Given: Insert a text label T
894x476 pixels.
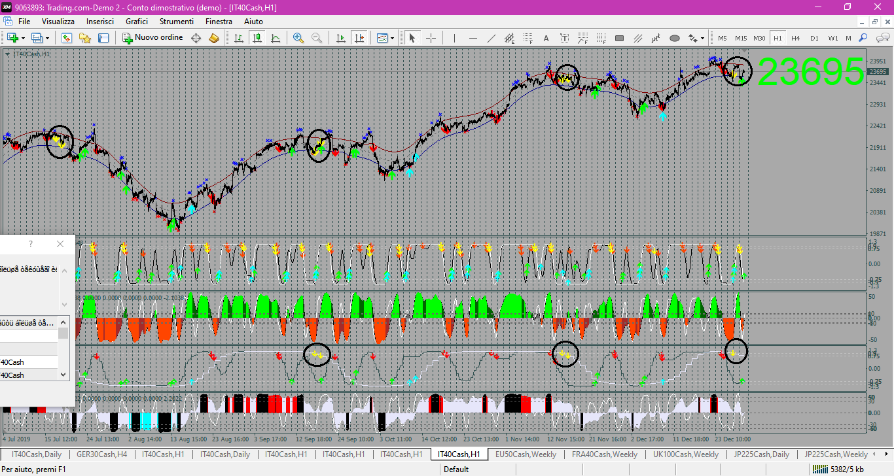Looking at the screenshot, I should 565,38.
